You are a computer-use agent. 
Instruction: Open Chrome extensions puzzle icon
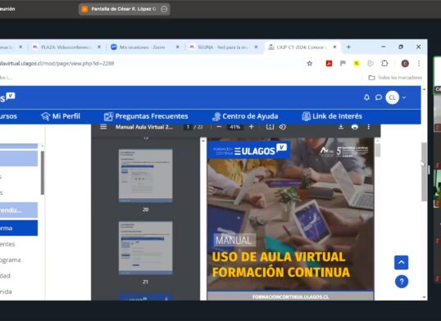(x=384, y=64)
